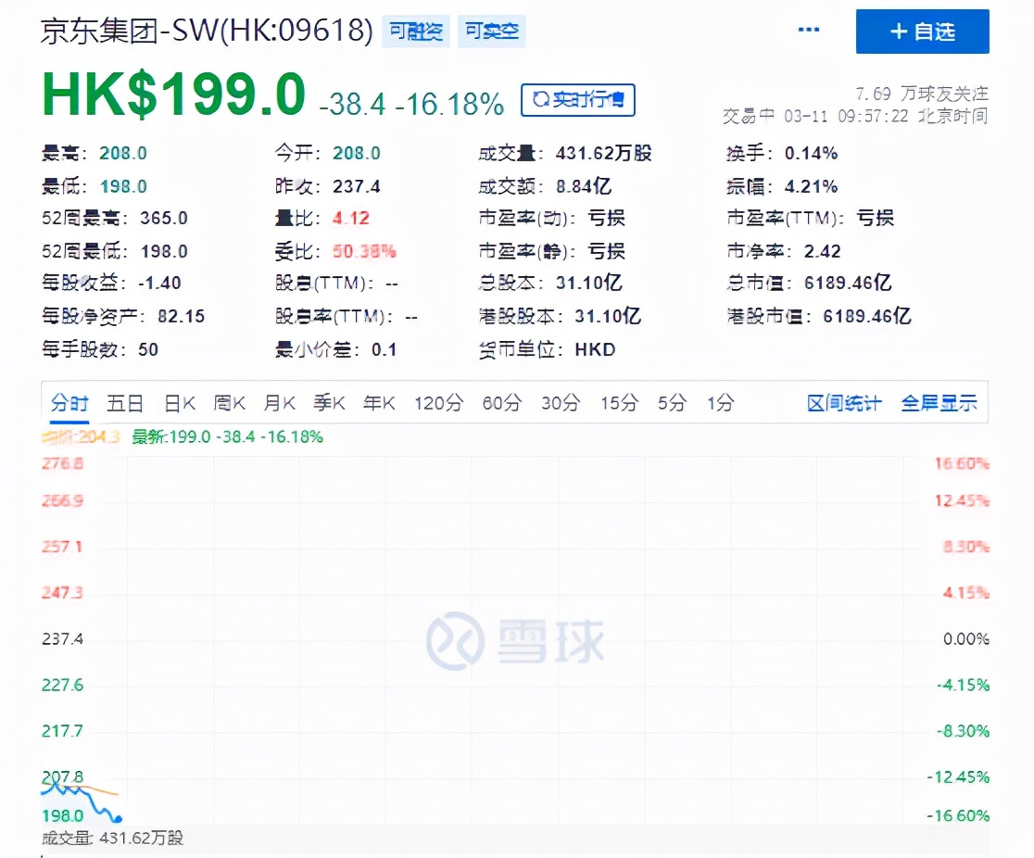This screenshot has width=1034, height=858.
Task: Select the 分时 chart tab
Action: pos(69,403)
